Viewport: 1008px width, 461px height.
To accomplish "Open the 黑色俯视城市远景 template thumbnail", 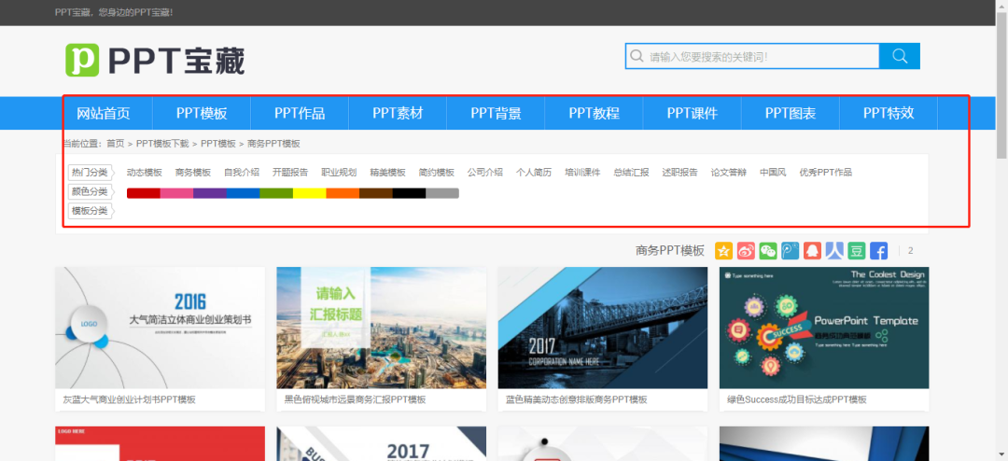I will [381, 328].
